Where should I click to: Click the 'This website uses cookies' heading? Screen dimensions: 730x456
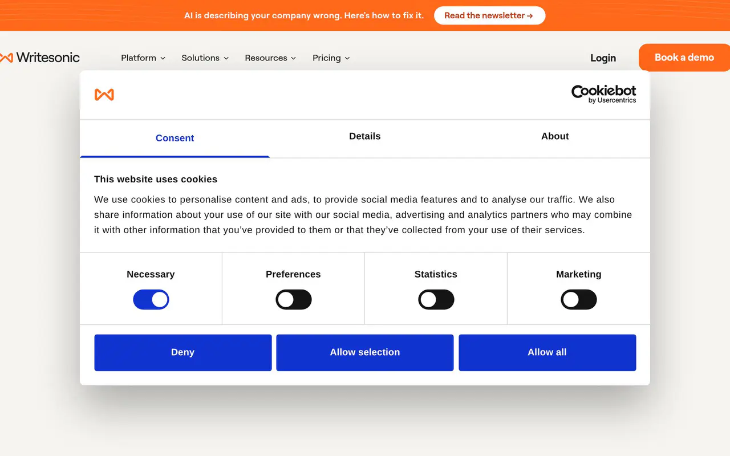pos(156,179)
